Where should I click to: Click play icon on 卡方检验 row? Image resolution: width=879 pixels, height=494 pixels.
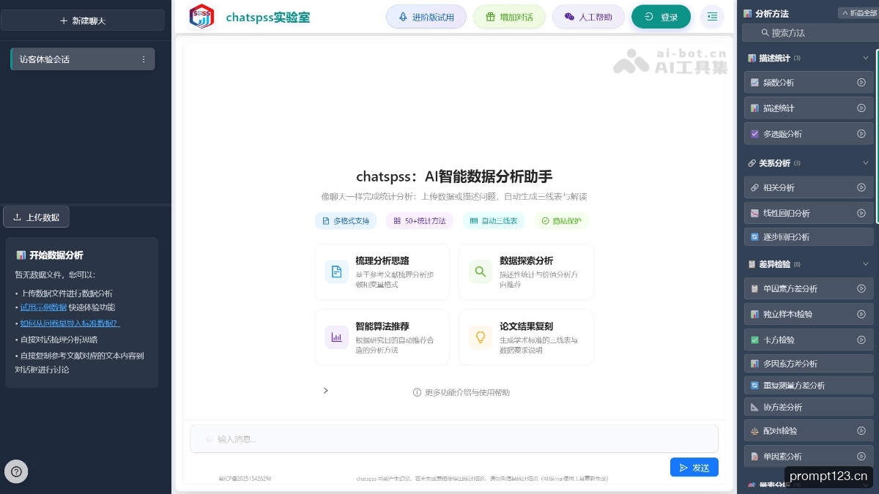(861, 340)
